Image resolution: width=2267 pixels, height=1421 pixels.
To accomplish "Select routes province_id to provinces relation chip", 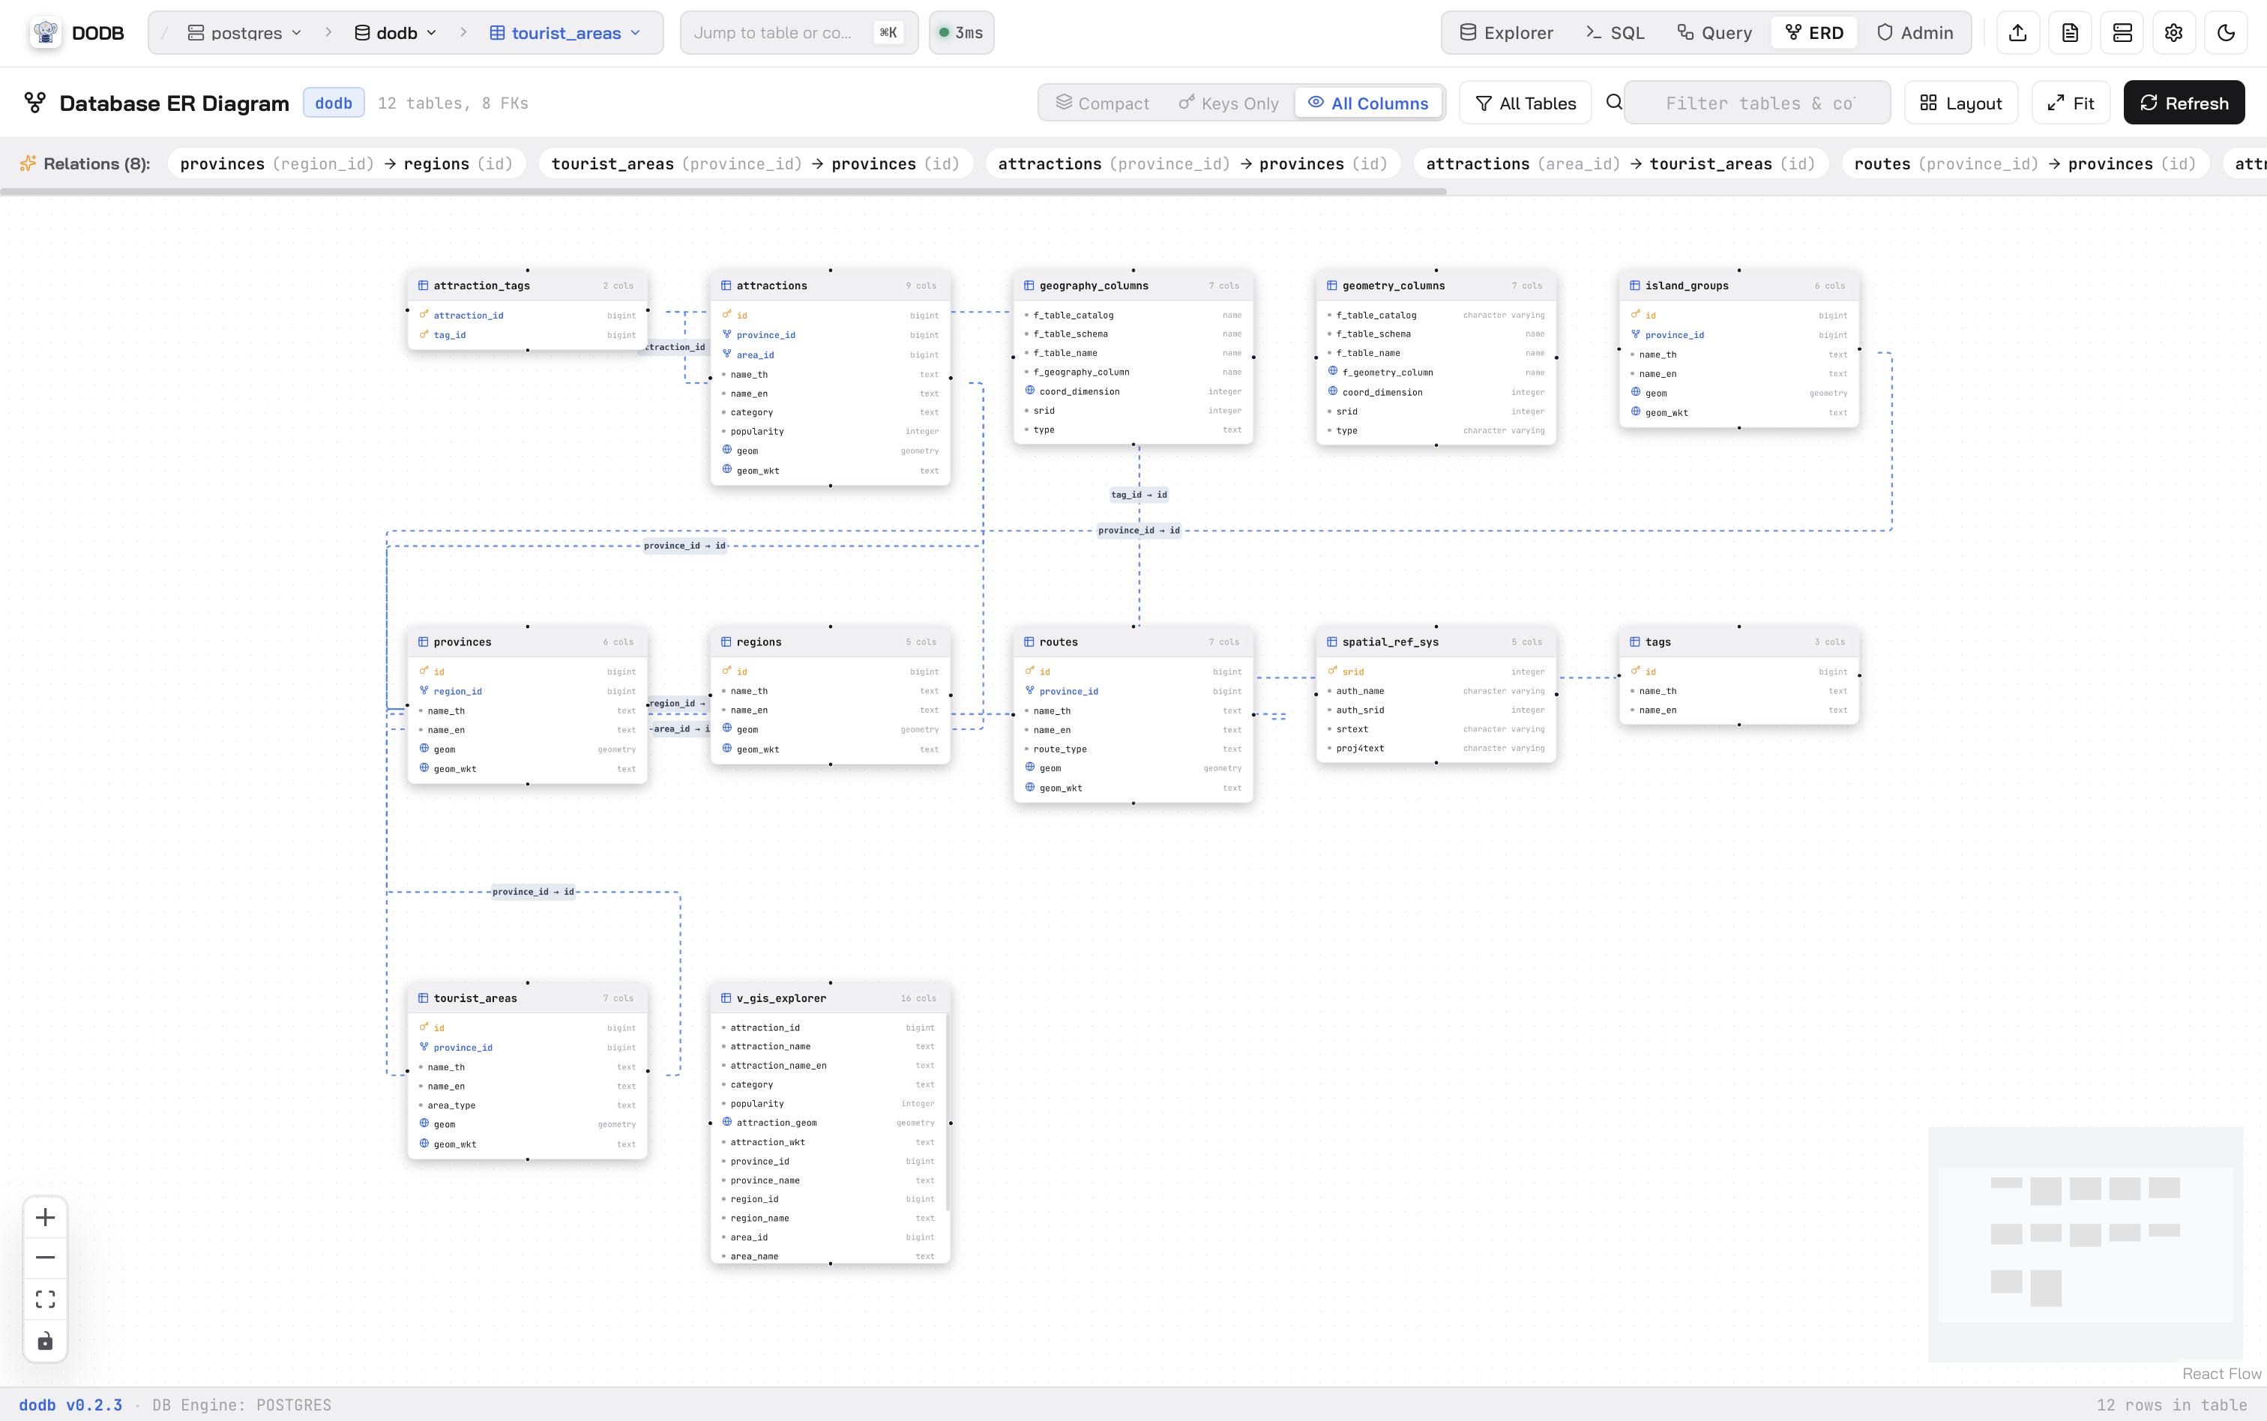I will pos(2026,163).
